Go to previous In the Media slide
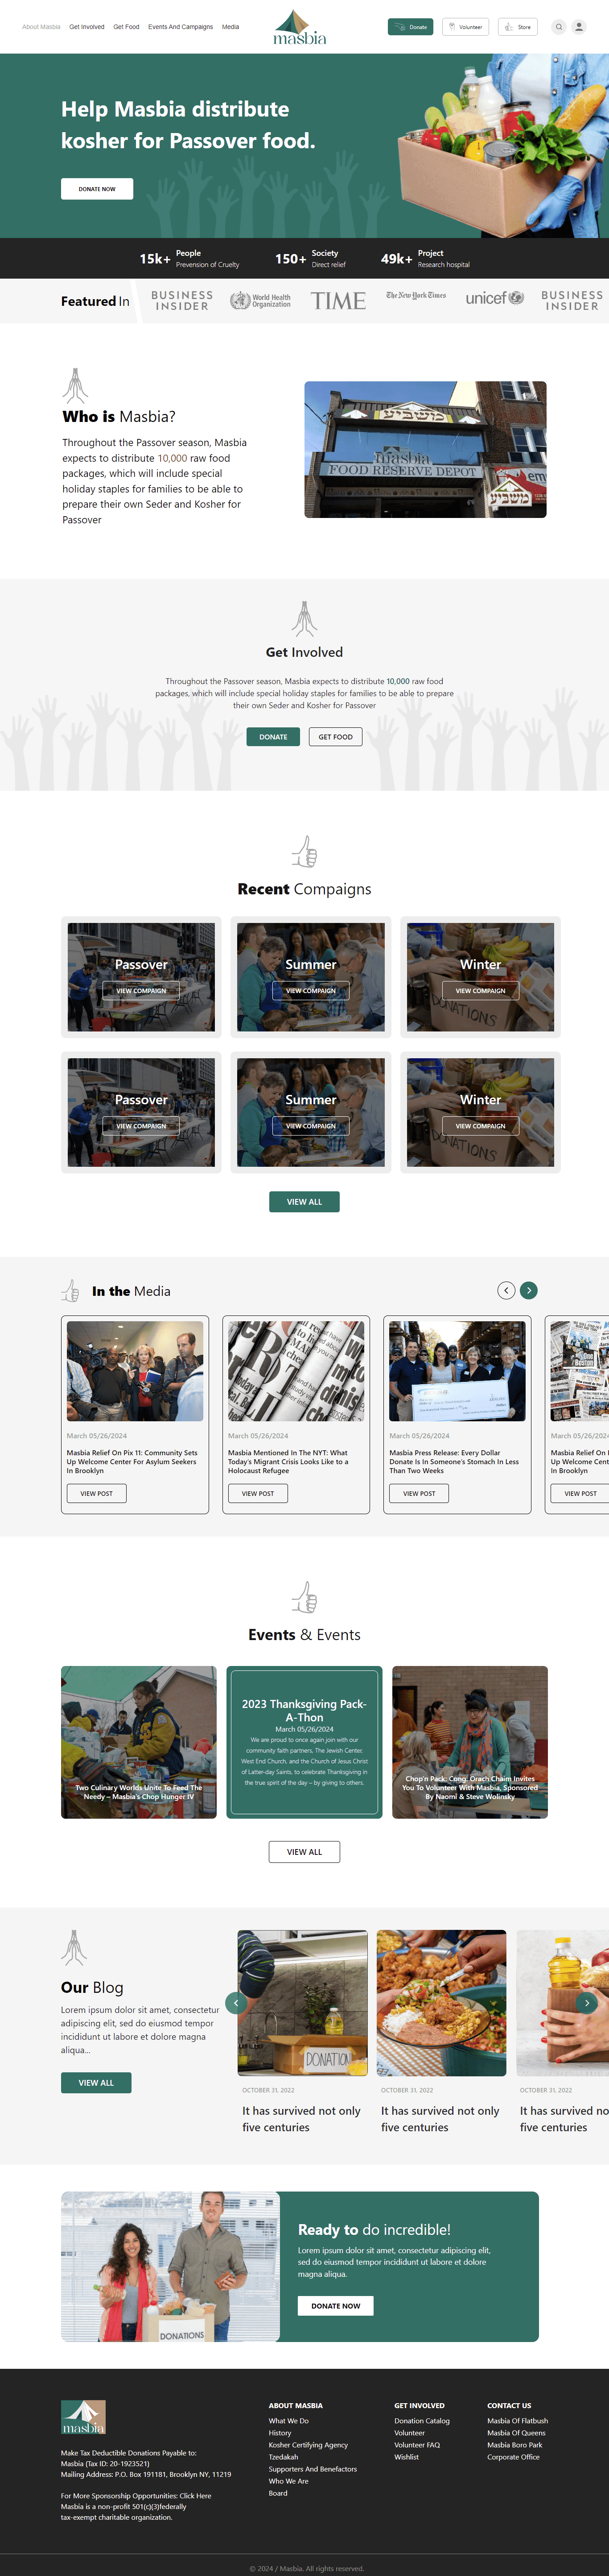 pyautogui.click(x=506, y=1290)
